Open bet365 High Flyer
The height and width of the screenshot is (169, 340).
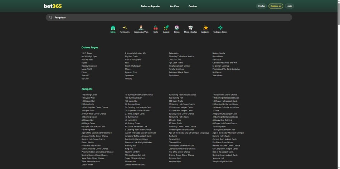[89, 57]
